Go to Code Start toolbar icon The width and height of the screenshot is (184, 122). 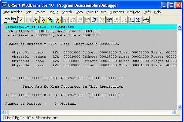coord(36,20)
